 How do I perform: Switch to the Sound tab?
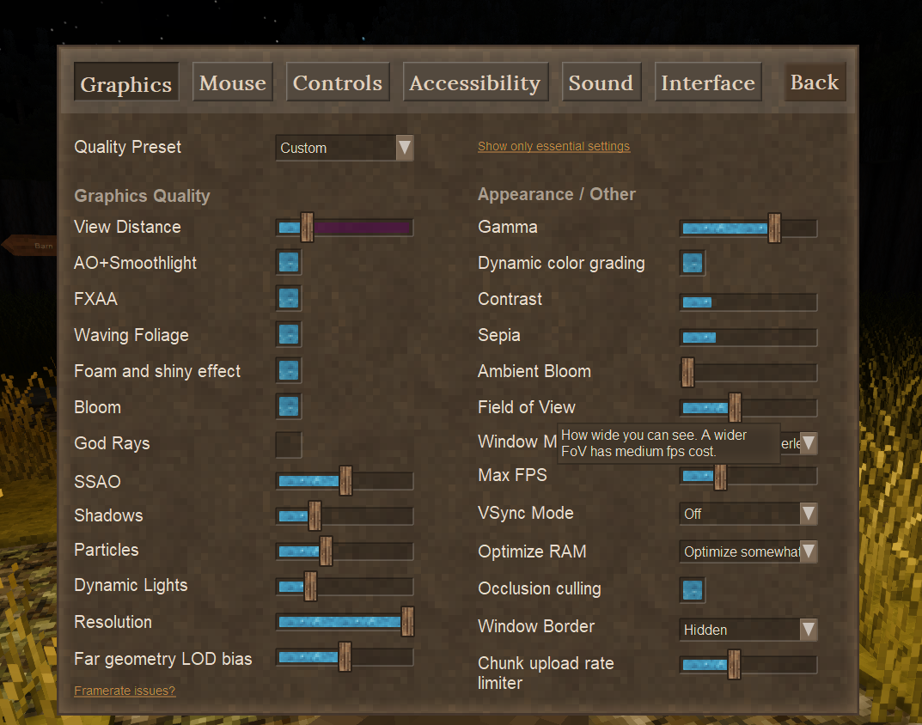pyautogui.click(x=601, y=82)
